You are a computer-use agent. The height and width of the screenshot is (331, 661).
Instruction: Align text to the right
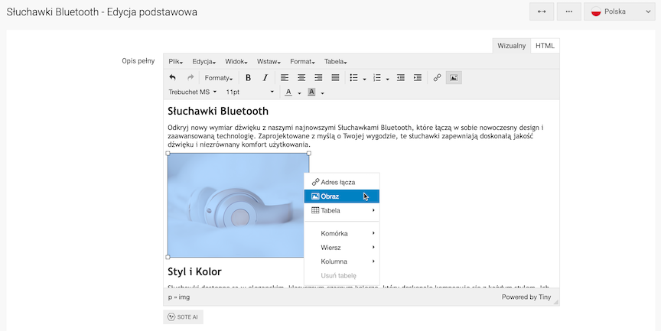(318, 77)
